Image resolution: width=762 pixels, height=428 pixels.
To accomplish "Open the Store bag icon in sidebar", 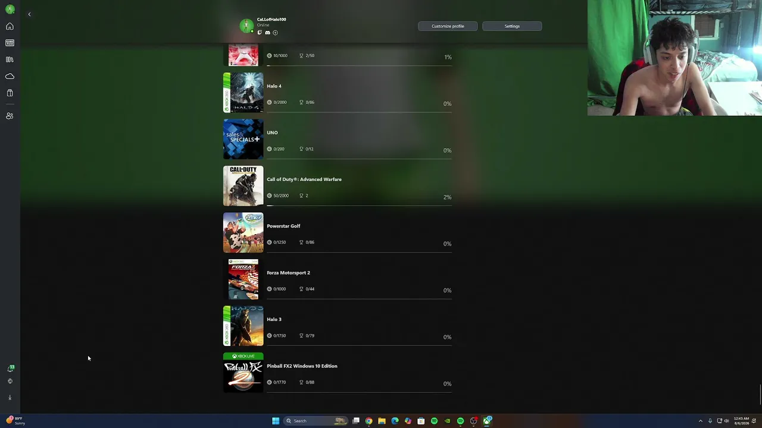I will click(10, 93).
